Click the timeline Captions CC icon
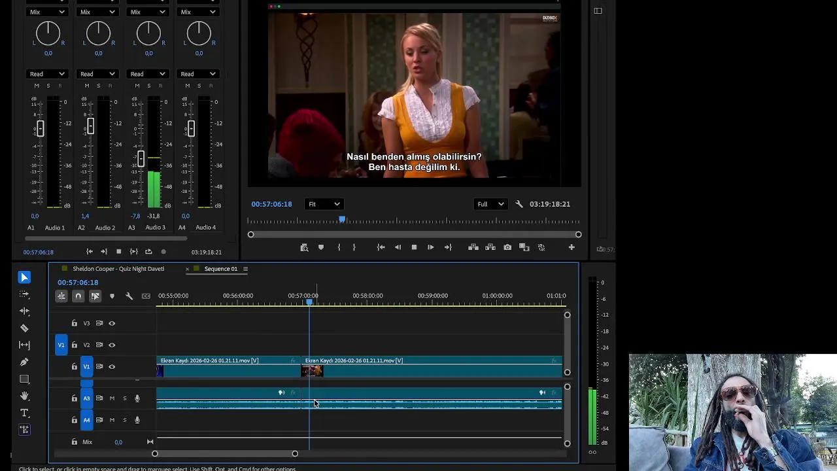837x471 pixels. point(146,296)
